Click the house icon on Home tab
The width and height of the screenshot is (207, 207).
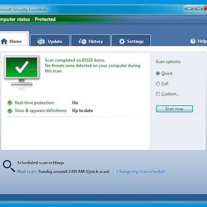[4, 41]
